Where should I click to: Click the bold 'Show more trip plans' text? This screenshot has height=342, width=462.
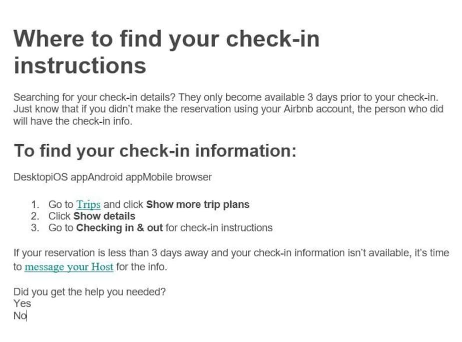[198, 204]
